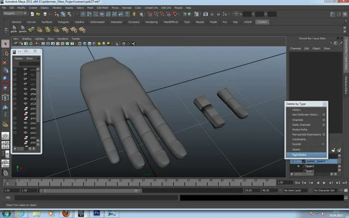Switch to single perspective layout icon

coord(5,136)
